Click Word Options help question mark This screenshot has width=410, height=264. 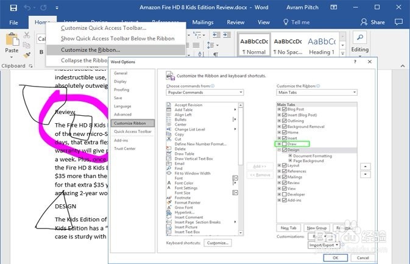click(x=355, y=62)
